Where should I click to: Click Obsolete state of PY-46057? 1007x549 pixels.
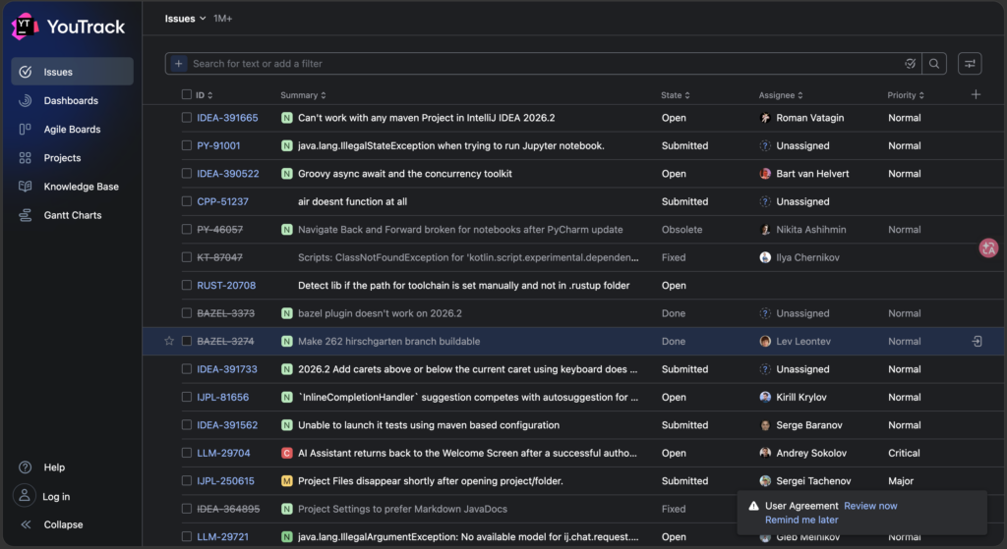tap(681, 230)
